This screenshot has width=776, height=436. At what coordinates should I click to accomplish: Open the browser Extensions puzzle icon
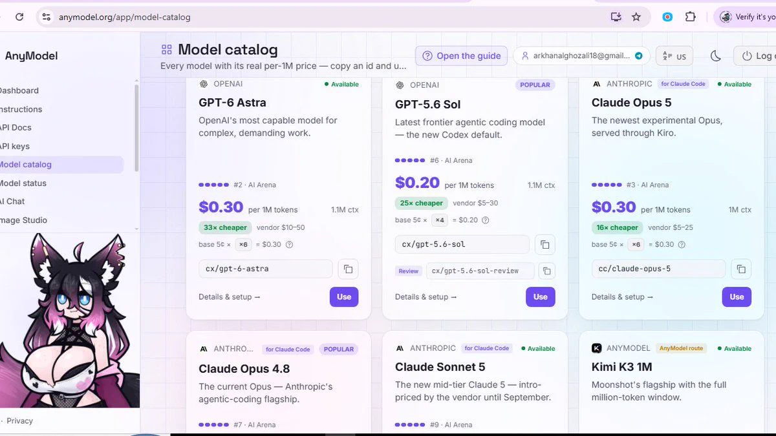pos(690,17)
